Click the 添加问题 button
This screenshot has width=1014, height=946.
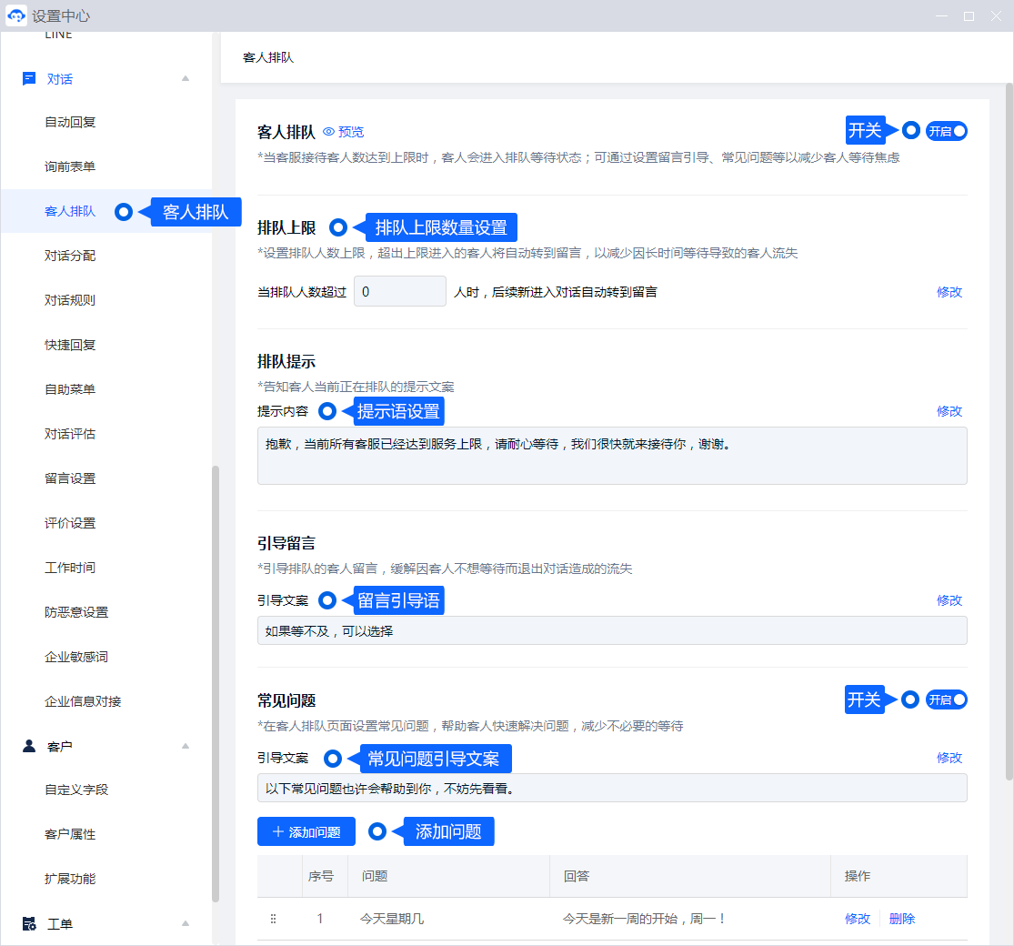[306, 831]
